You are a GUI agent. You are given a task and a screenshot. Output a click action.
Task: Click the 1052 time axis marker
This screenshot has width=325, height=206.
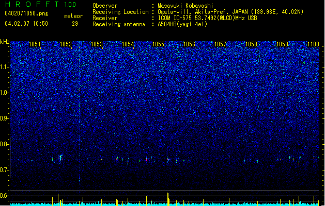[x=66, y=44]
